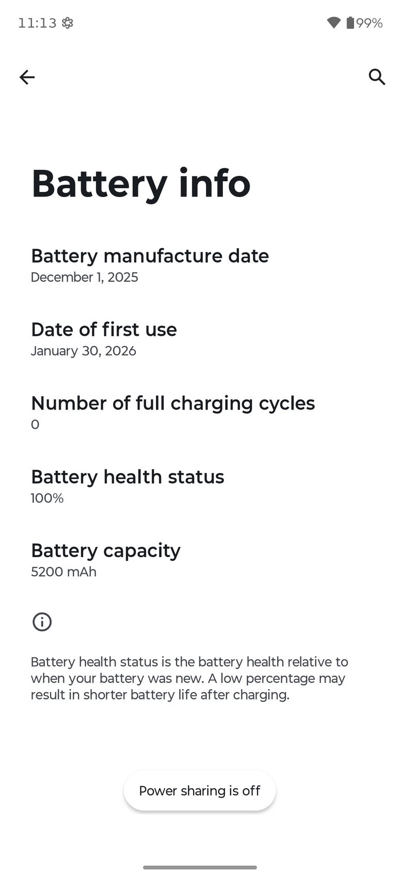400x879 pixels.
Task: Tap the 100% battery health value
Action: click(47, 498)
